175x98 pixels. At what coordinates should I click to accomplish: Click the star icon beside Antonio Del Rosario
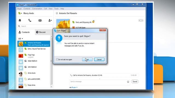click(x=57, y=13)
